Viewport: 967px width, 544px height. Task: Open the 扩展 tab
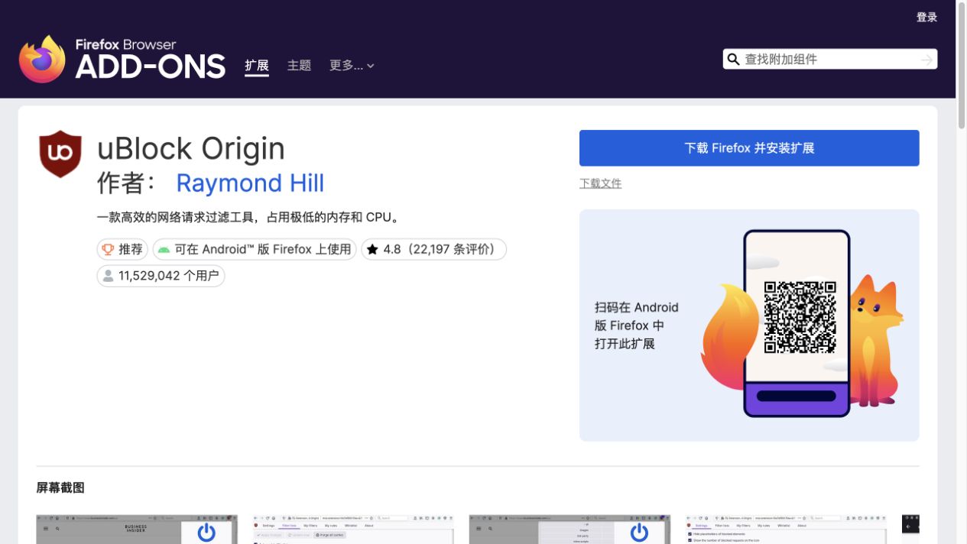click(x=257, y=66)
